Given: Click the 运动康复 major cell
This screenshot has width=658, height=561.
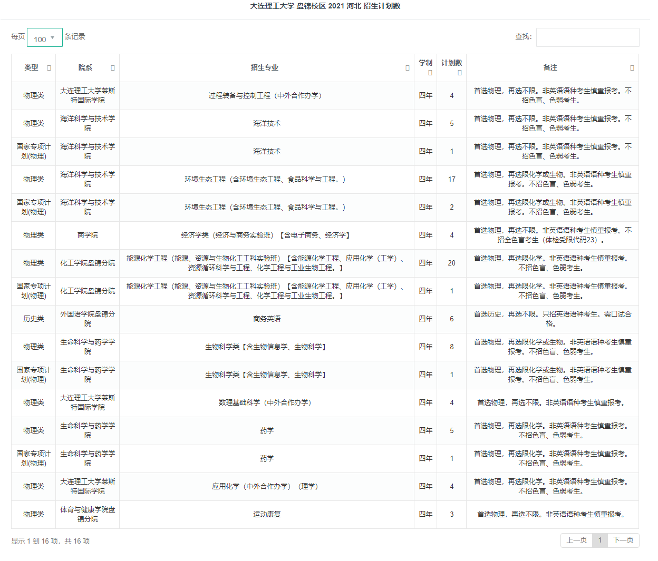Looking at the screenshot, I should point(267,515).
